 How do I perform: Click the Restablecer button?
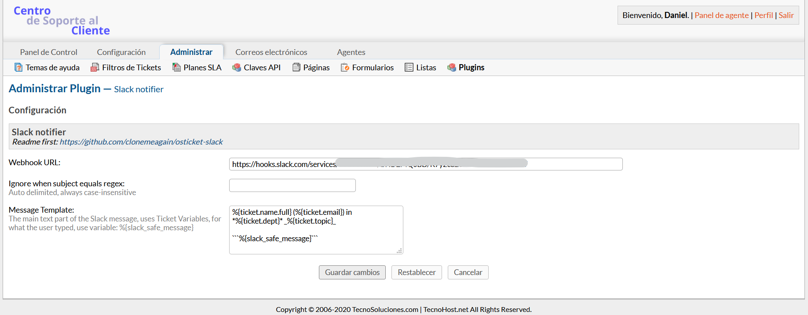(x=417, y=272)
